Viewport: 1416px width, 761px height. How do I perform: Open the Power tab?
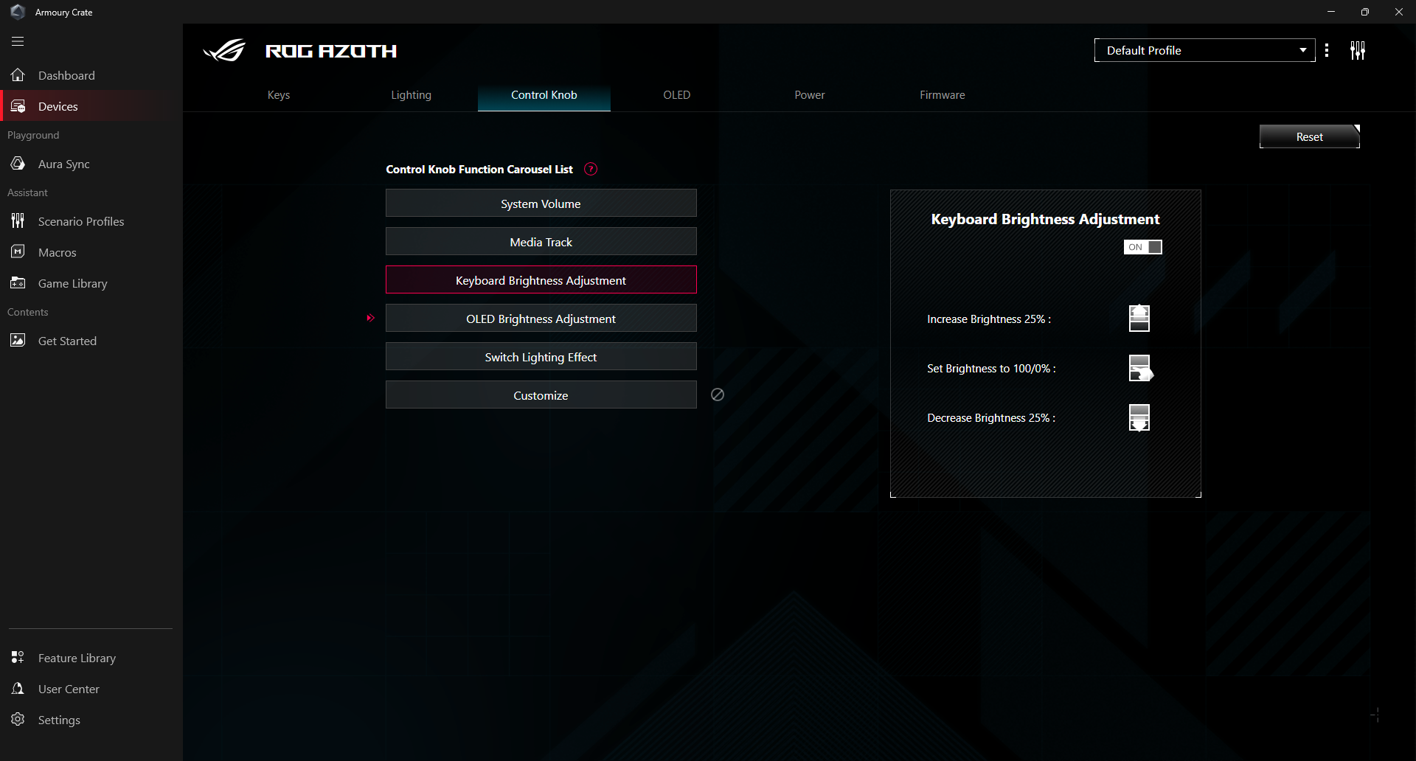tap(810, 95)
